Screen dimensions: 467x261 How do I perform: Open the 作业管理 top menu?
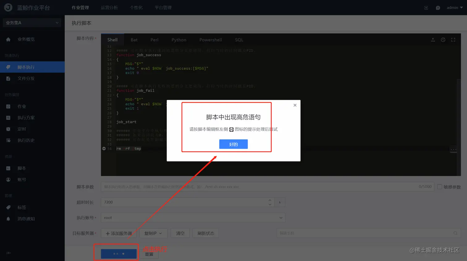click(80, 8)
